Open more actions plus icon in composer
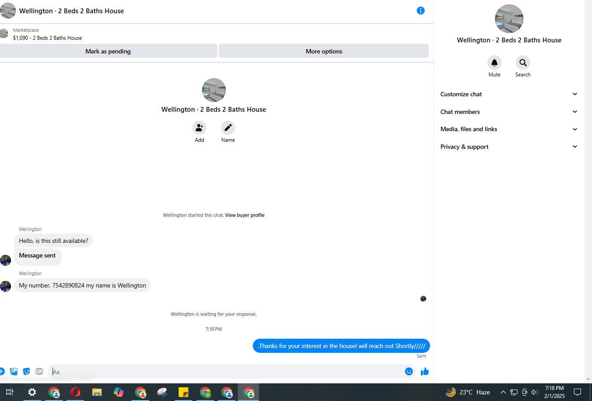The image size is (592, 401). tap(2, 371)
